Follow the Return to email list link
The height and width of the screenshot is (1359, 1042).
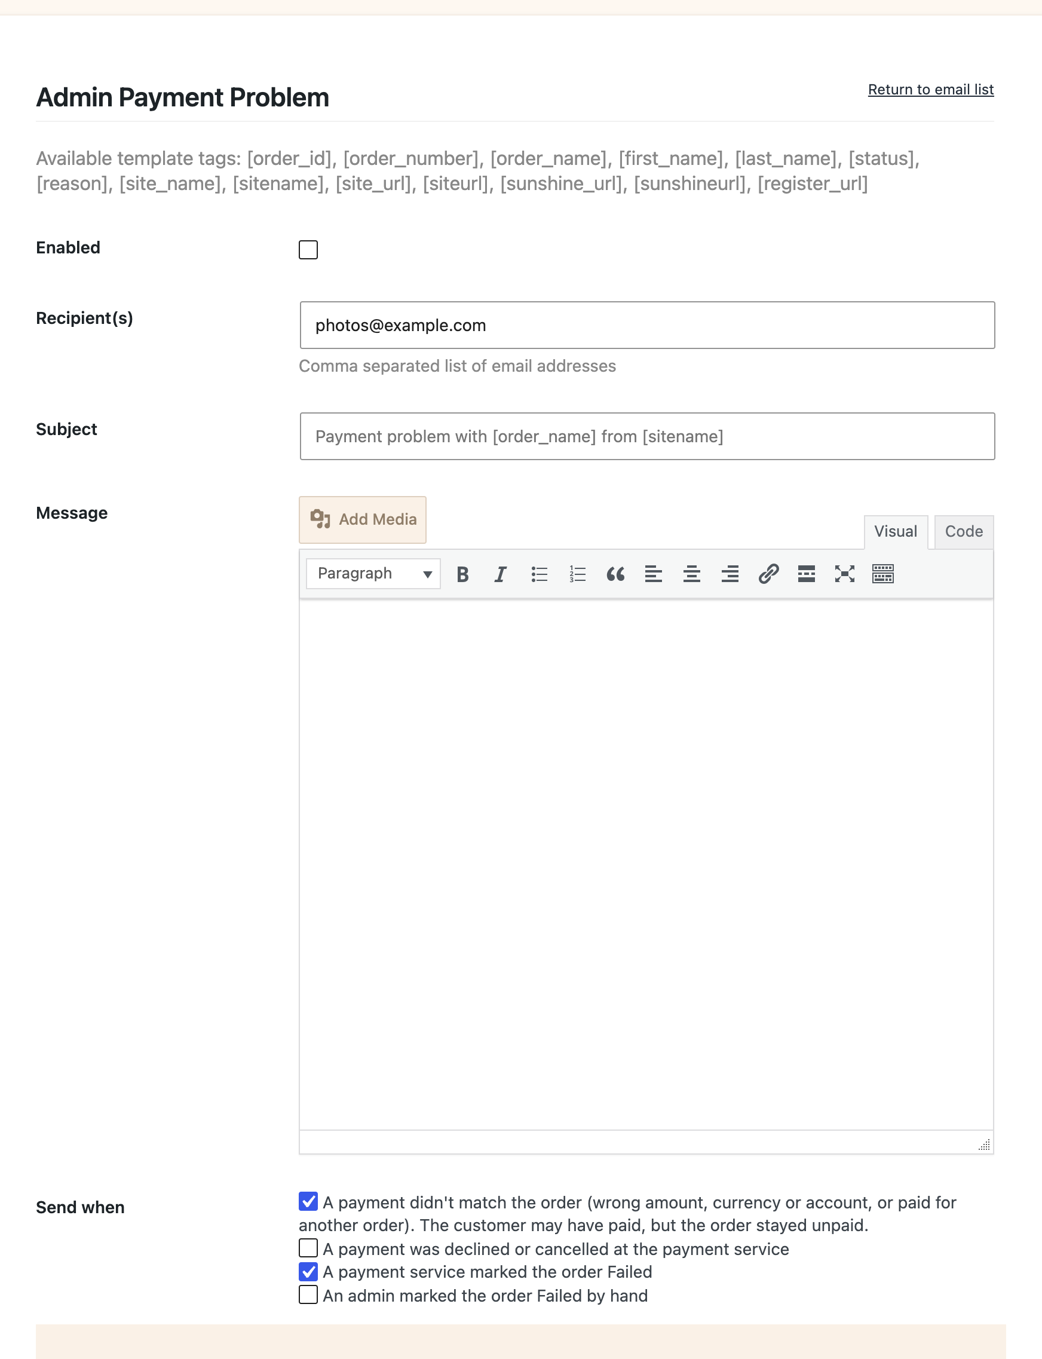point(931,89)
